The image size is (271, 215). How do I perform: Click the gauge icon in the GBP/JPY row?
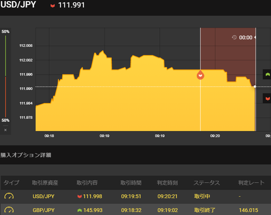pyautogui.click(x=9, y=210)
